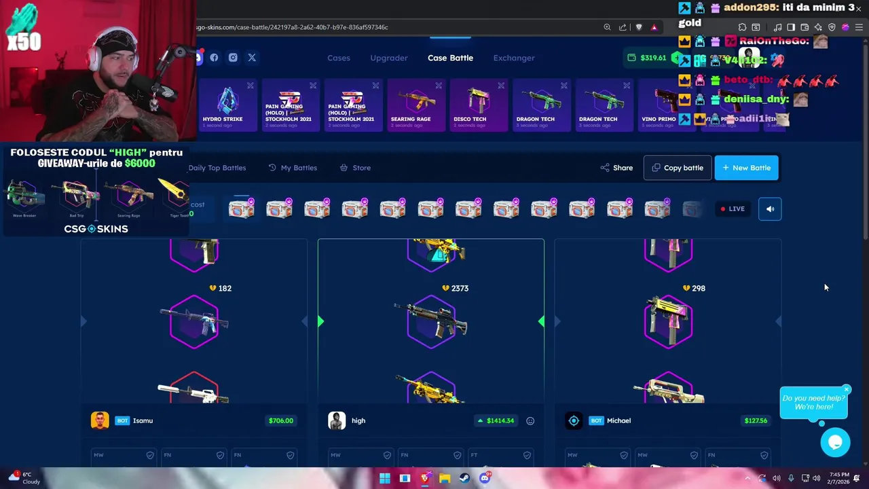Viewport: 869px width, 489px height.
Task: Open the emoji reaction icon beside high
Action: click(x=530, y=421)
